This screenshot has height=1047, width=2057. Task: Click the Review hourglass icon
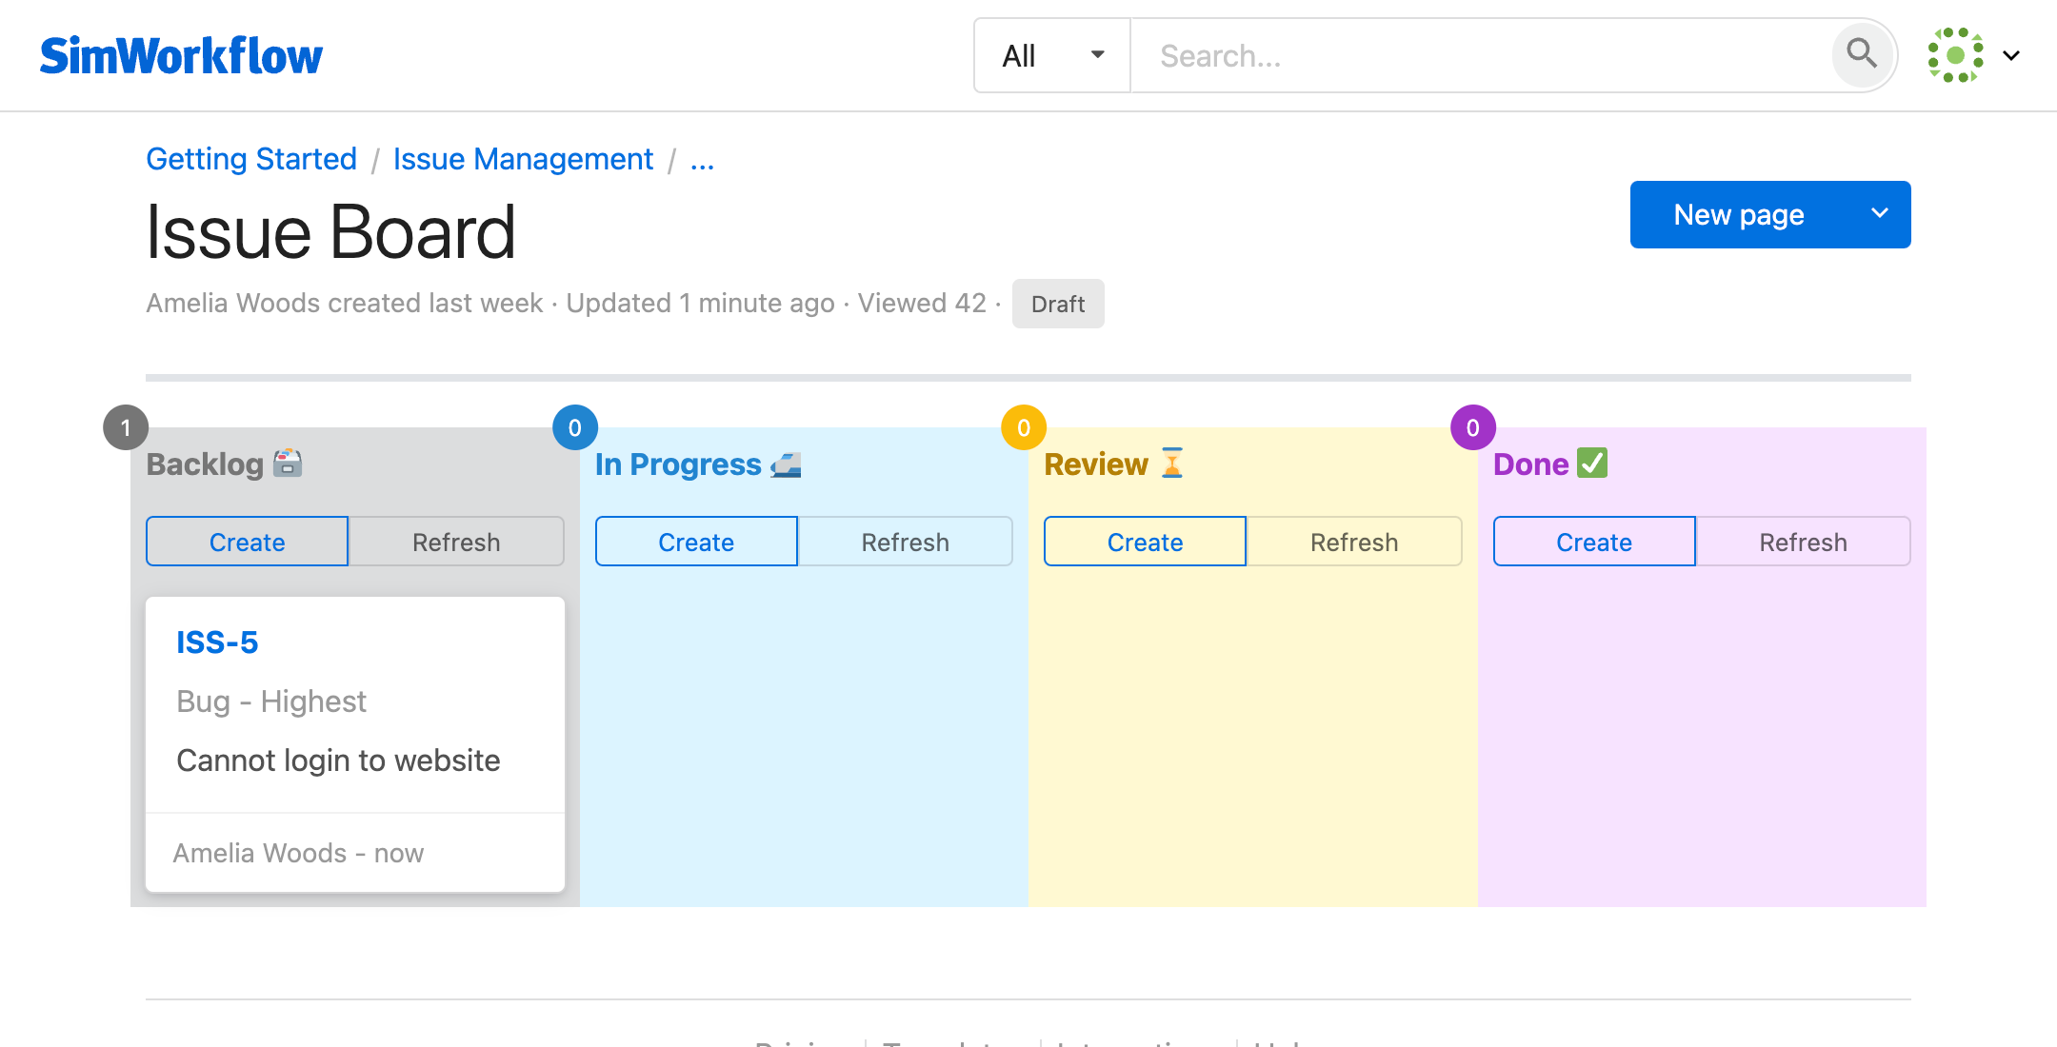(1172, 464)
